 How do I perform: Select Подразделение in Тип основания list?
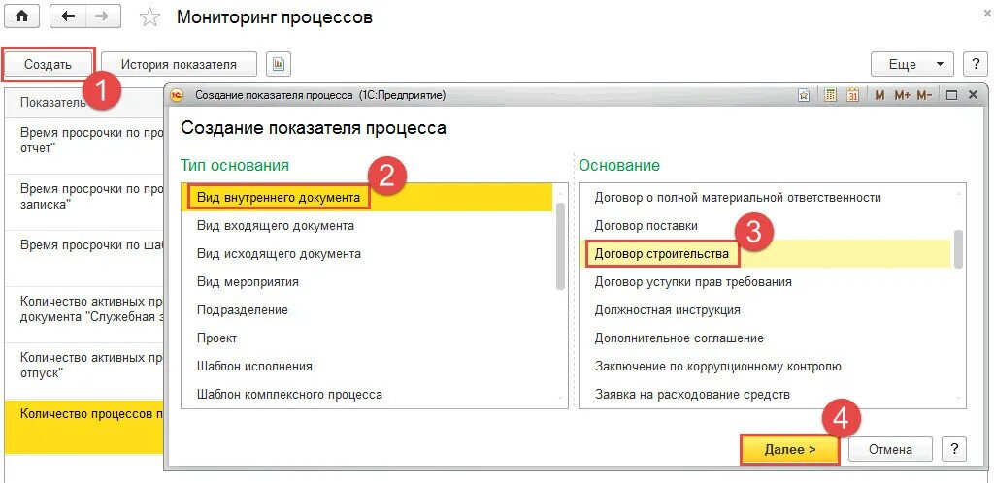[367, 310]
